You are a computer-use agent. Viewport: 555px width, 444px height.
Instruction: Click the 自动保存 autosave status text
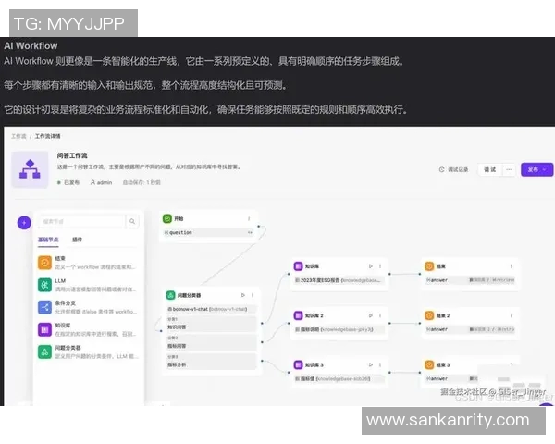point(142,182)
